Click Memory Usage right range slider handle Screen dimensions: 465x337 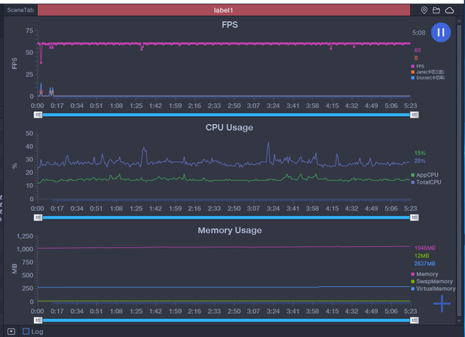(x=414, y=320)
